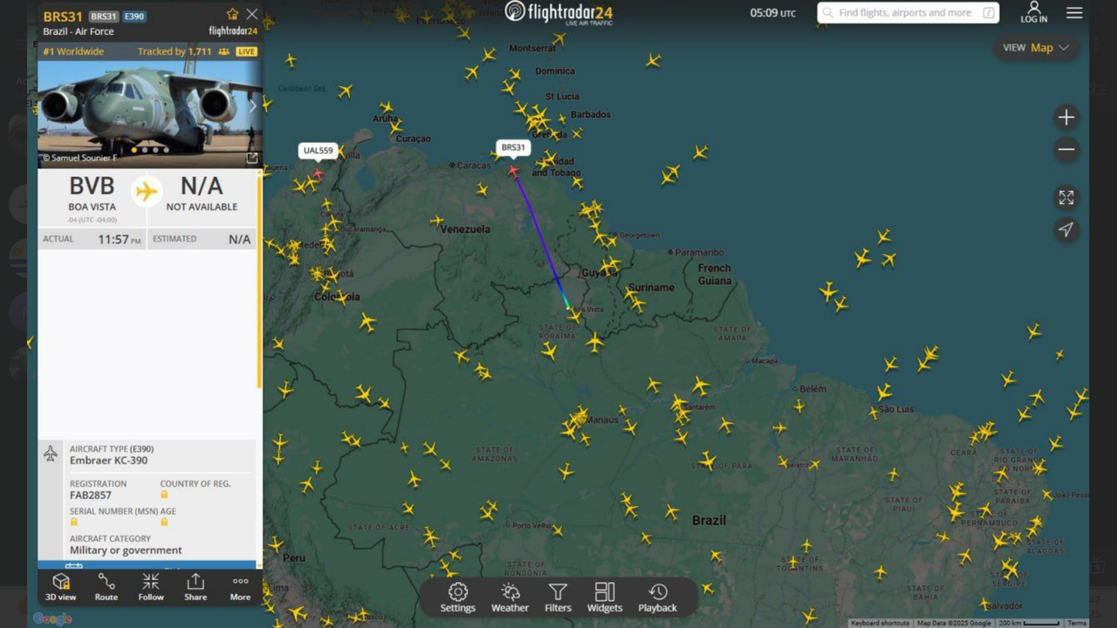Image resolution: width=1117 pixels, height=628 pixels.
Task: Expand the VIEW Map dropdown
Action: [1036, 48]
